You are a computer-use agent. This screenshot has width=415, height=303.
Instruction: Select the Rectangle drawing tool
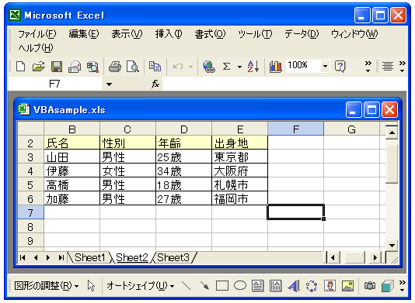tap(222, 286)
